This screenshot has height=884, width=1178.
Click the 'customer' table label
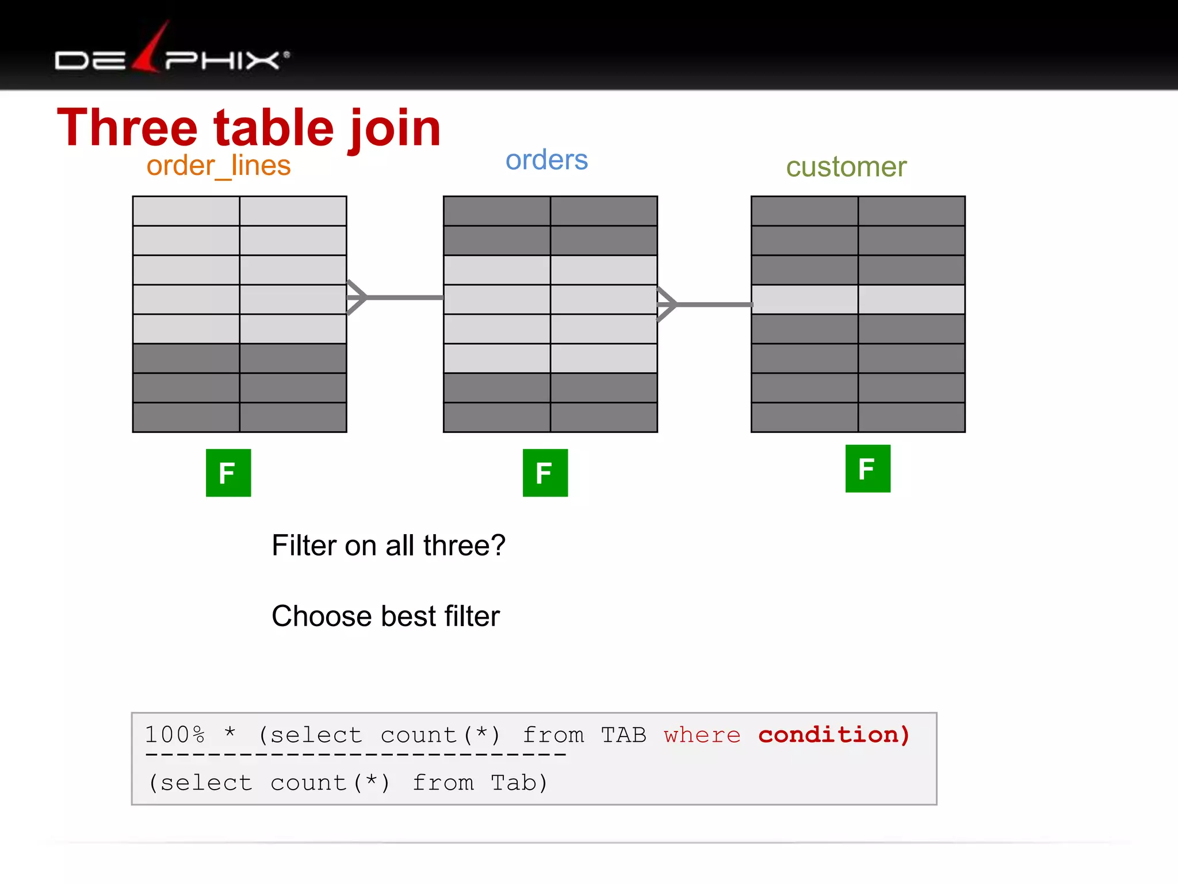coord(846,167)
